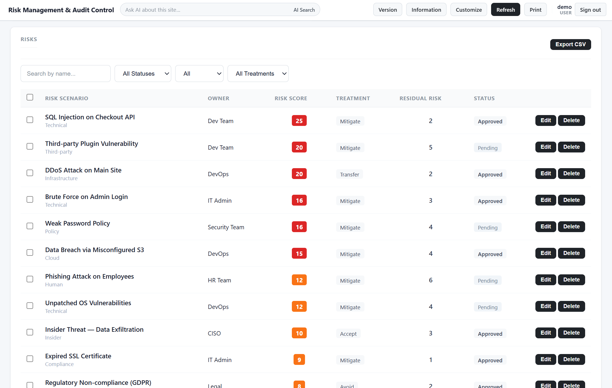Tick the Expired SSL Certificate row checkbox

(30, 359)
